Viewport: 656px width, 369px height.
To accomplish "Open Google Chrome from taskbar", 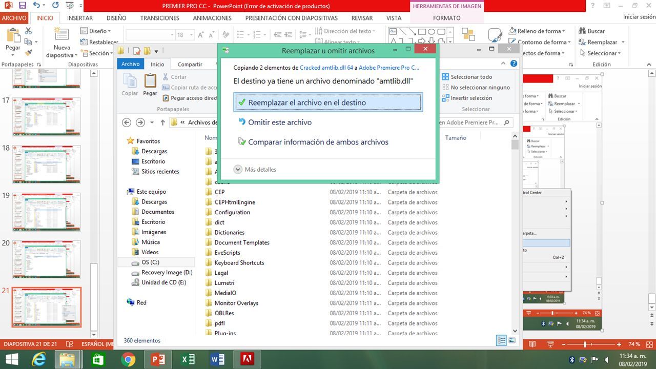I will point(128,359).
